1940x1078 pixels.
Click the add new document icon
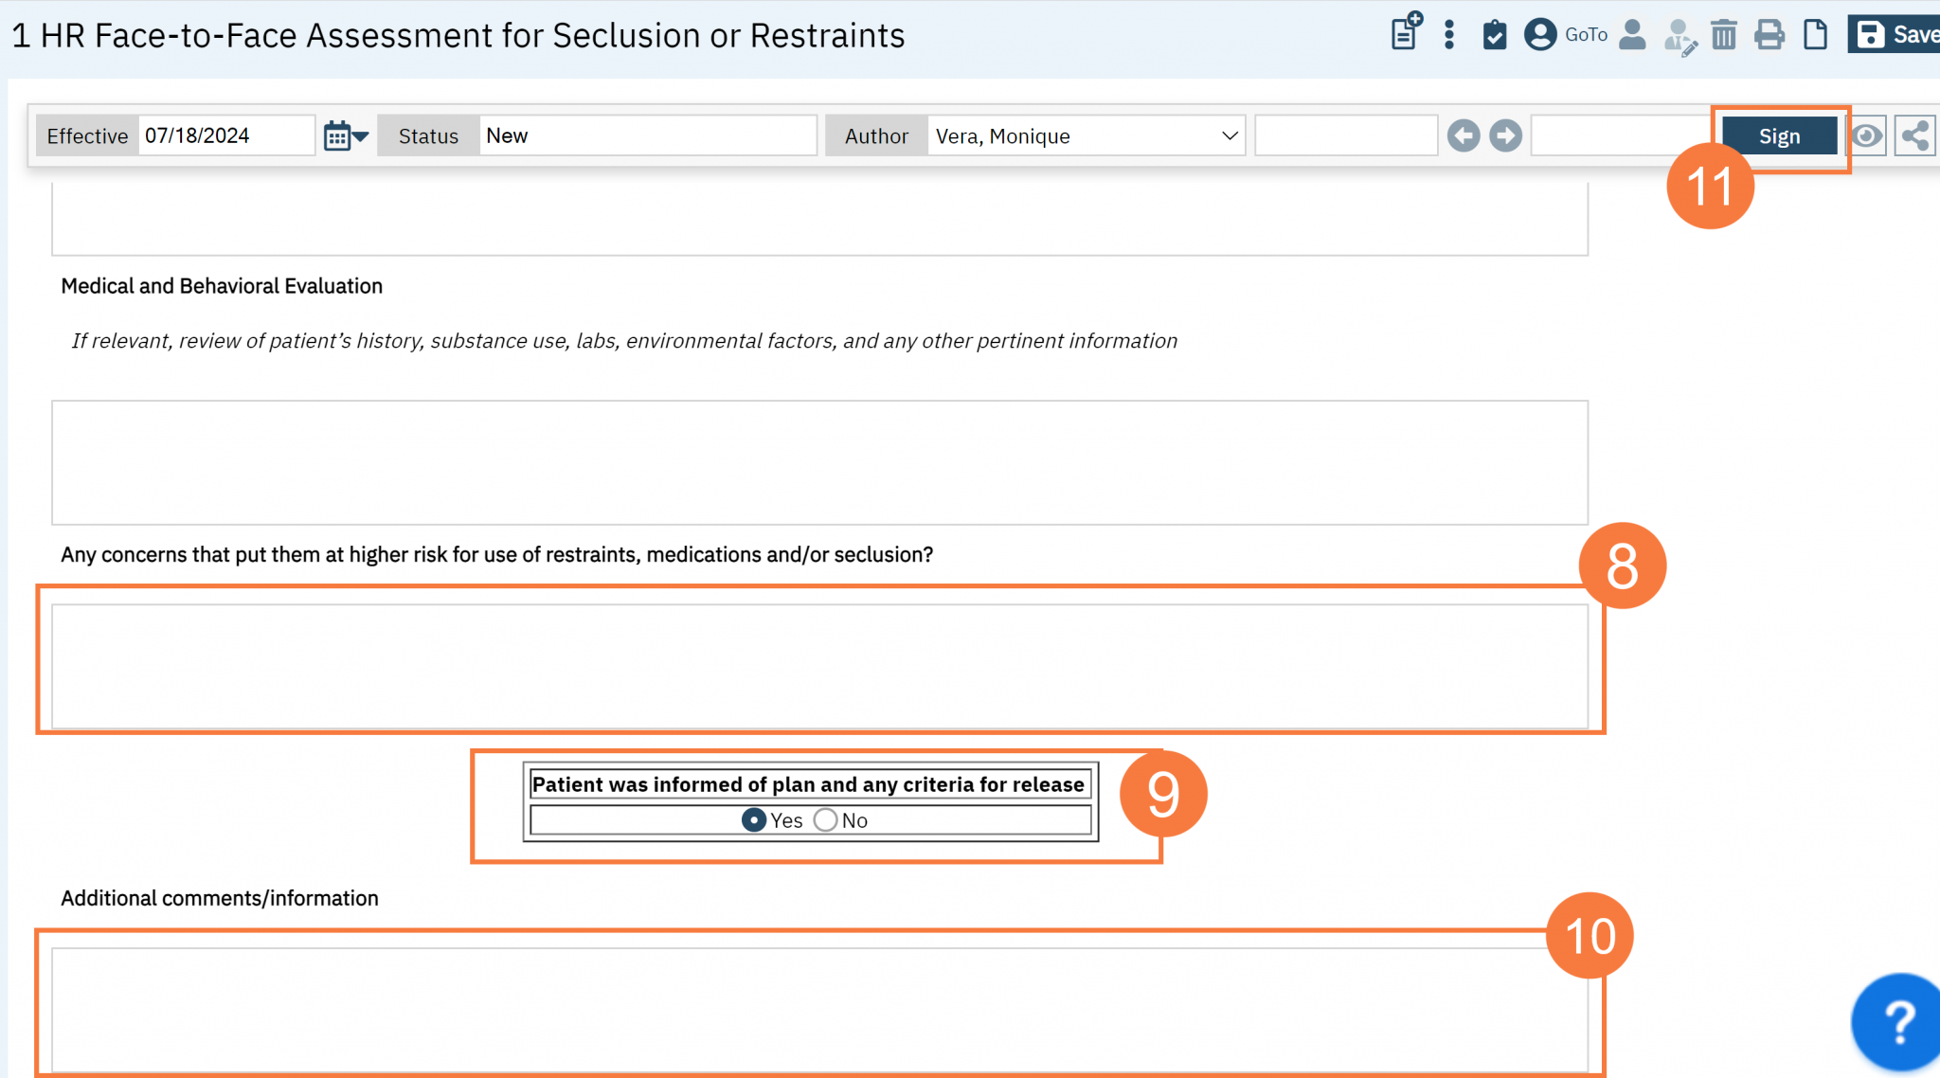coord(1406,33)
